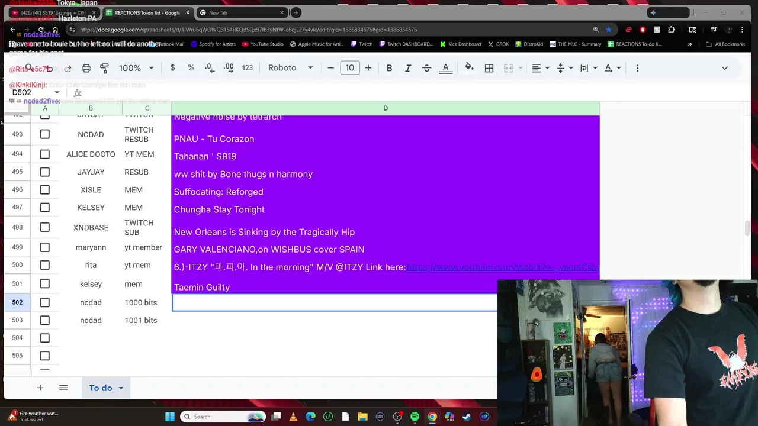The height and width of the screenshot is (426, 758).
Task: Format selection as percent
Action: 191,68
